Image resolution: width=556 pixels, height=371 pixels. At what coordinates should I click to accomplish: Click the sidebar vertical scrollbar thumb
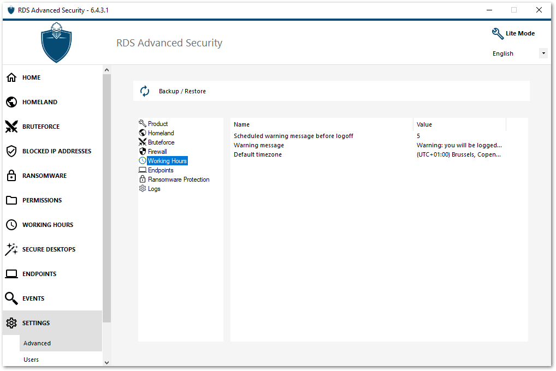[107, 199]
